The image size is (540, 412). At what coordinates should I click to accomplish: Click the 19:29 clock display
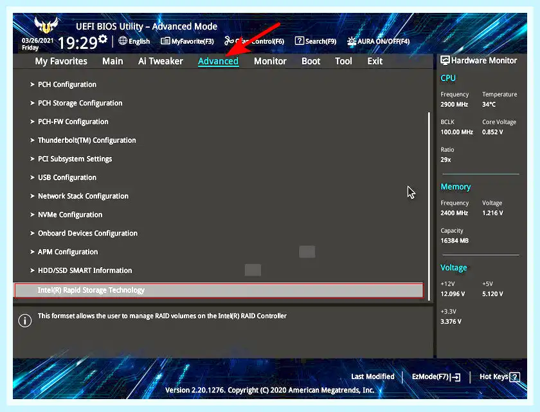coord(78,43)
